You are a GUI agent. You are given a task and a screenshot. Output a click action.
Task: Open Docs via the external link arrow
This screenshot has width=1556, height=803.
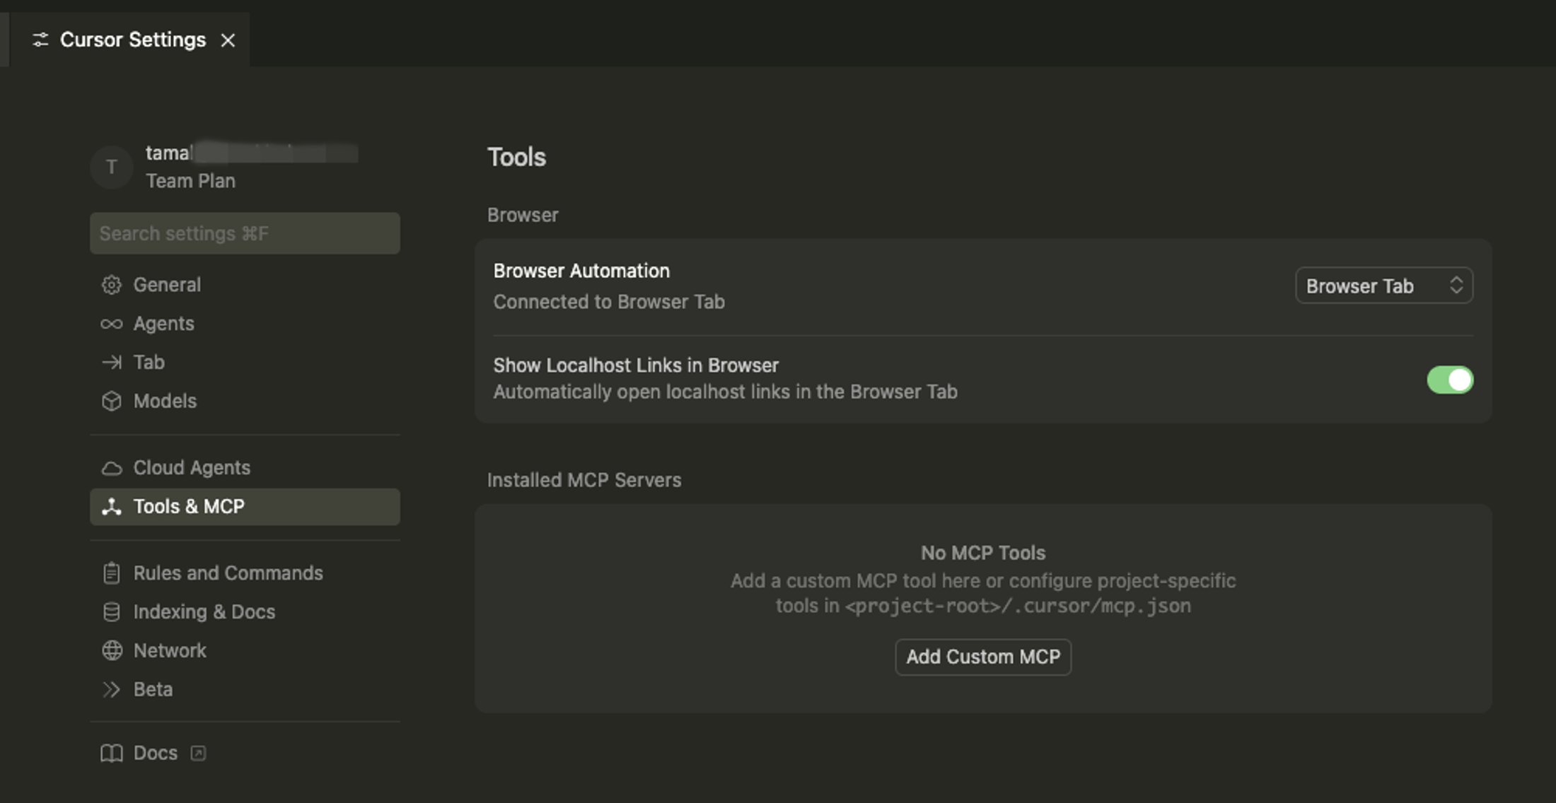pos(198,753)
